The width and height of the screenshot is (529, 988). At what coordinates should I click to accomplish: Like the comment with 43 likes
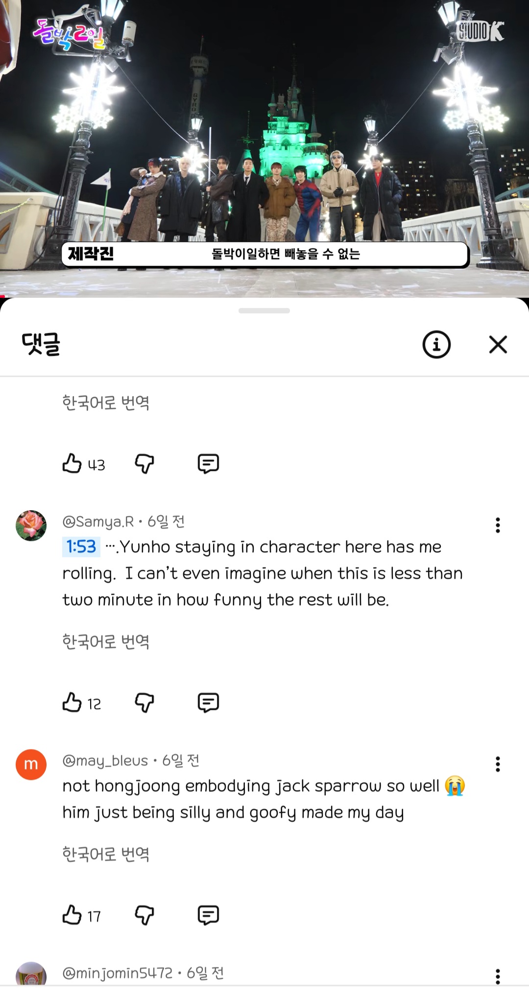pos(72,463)
